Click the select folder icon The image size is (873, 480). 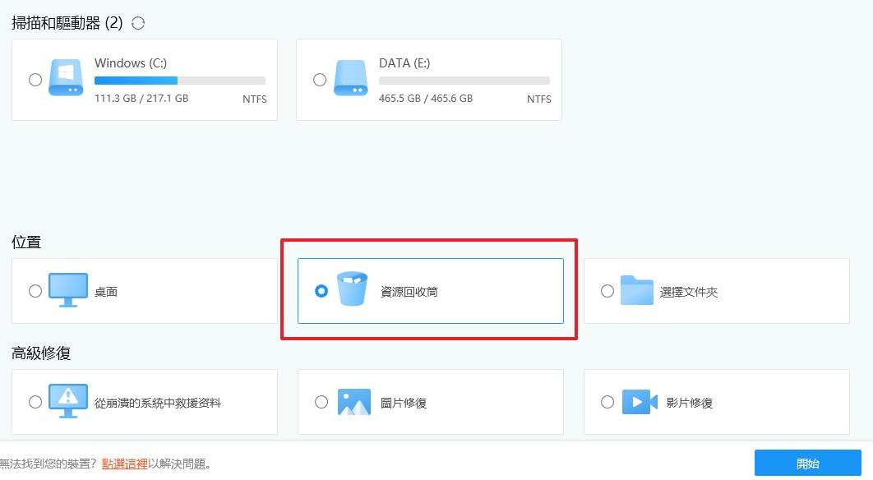tap(636, 290)
